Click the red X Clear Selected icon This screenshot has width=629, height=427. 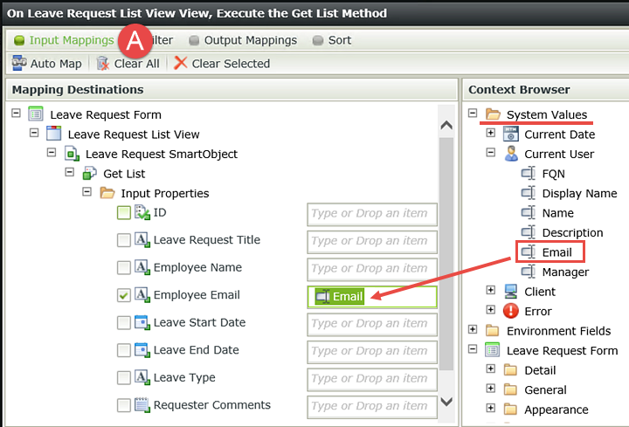(x=181, y=63)
